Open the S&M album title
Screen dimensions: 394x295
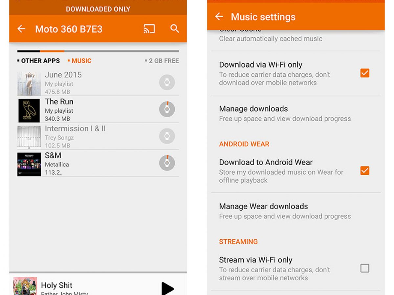(x=53, y=155)
